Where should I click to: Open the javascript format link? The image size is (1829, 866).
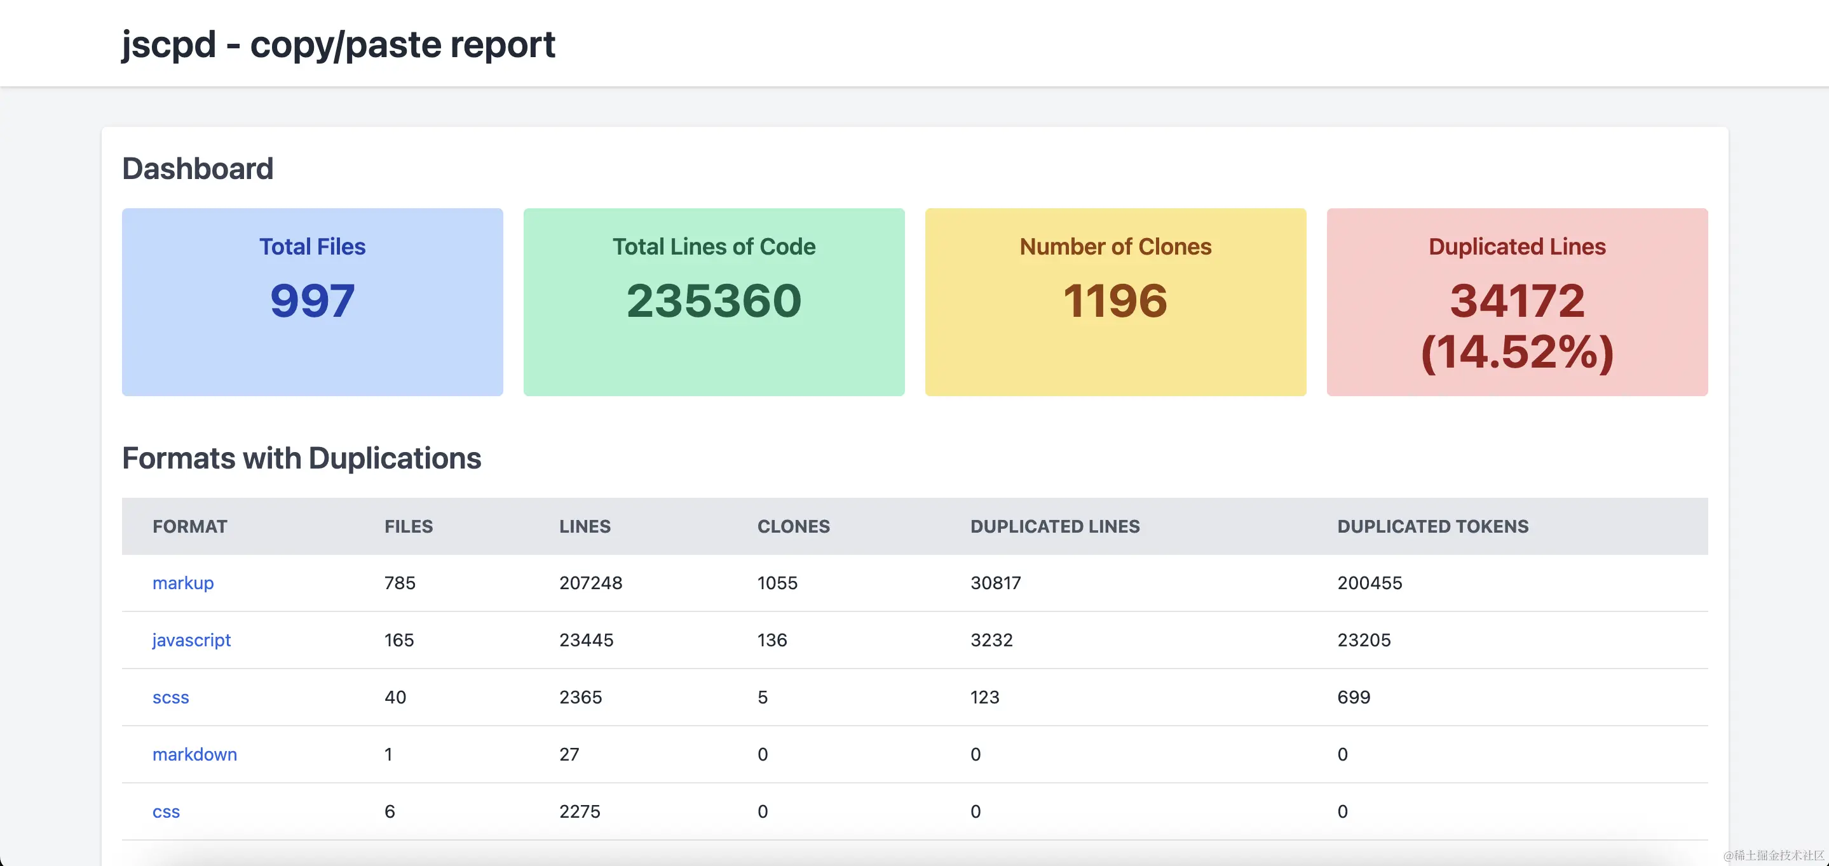191,640
